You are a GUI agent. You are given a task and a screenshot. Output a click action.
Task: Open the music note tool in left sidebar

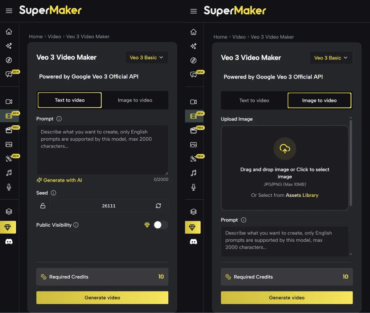(x=9, y=173)
